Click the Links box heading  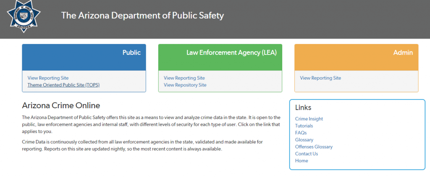point(303,108)
